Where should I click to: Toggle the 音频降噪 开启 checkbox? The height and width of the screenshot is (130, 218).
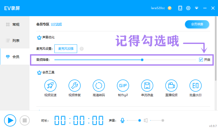click(x=201, y=60)
